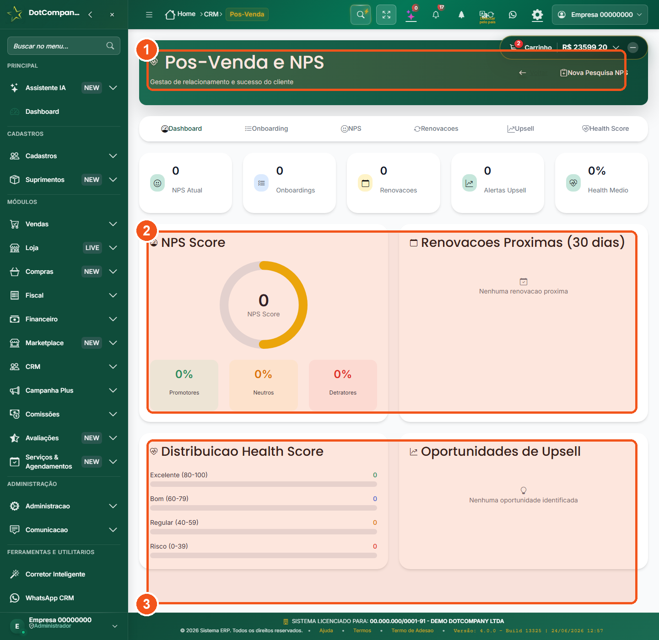The height and width of the screenshot is (640, 659).
Task: Collapse the sidebar with the left chevron
Action: point(90,15)
